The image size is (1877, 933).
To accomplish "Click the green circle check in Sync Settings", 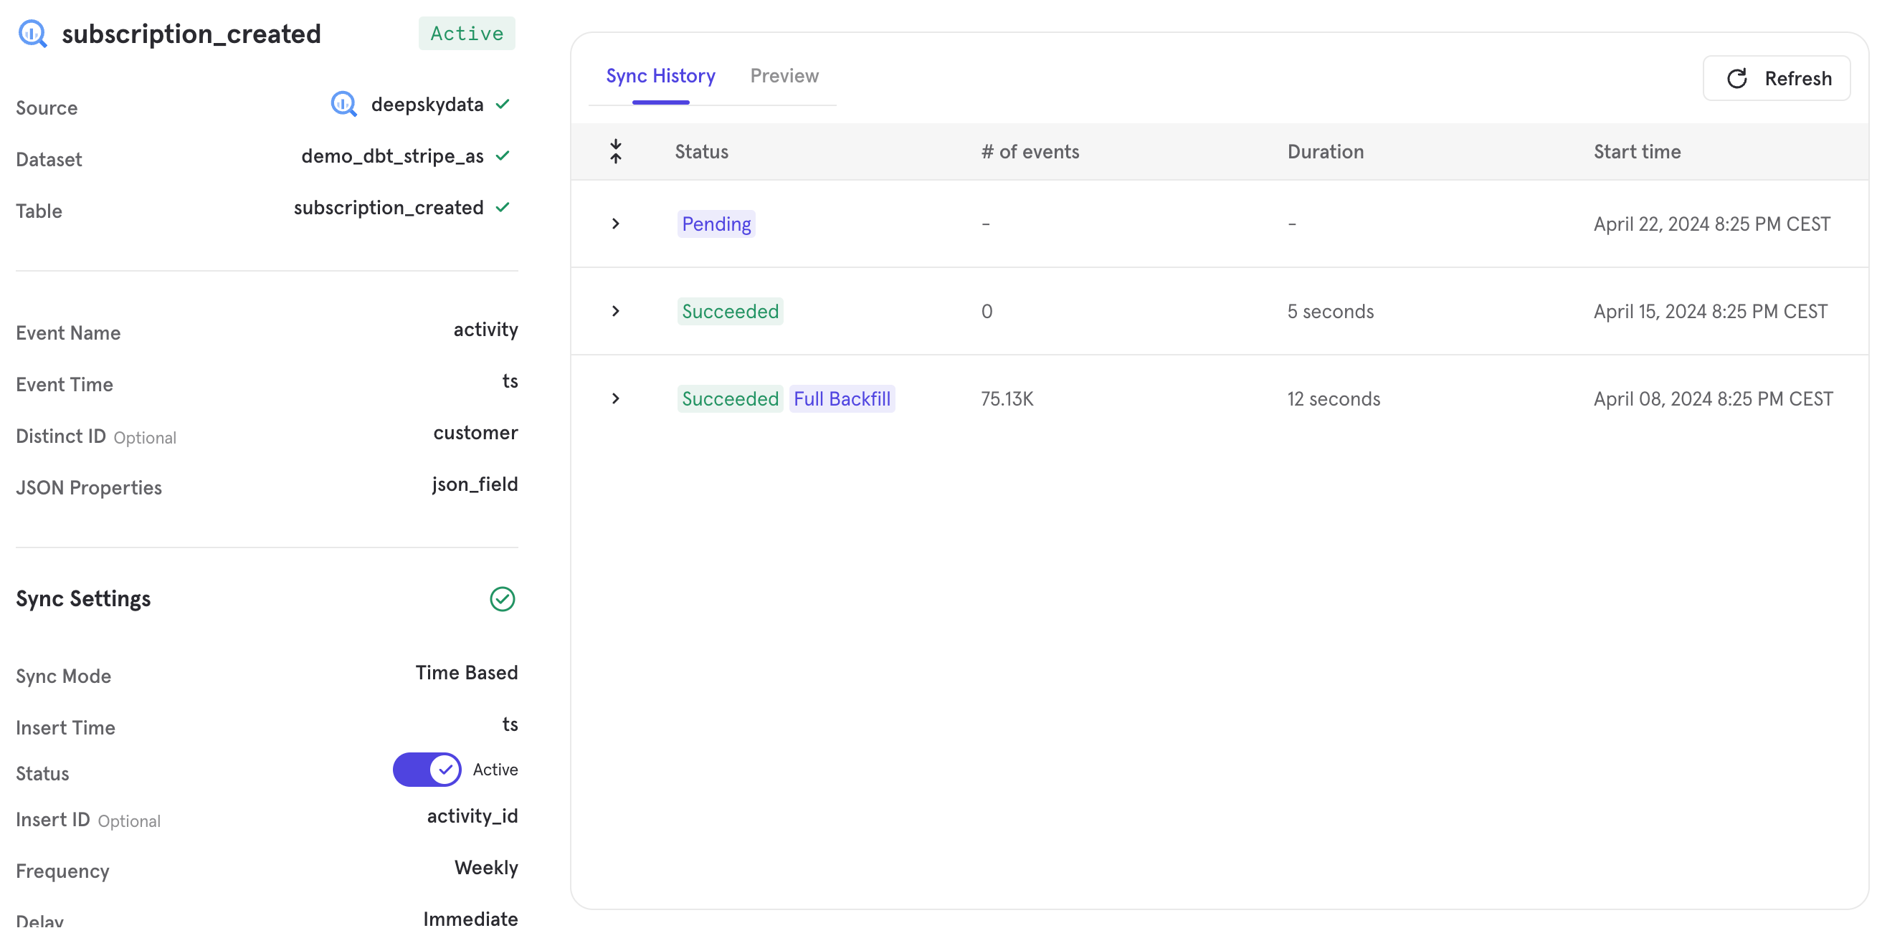I will [502, 599].
